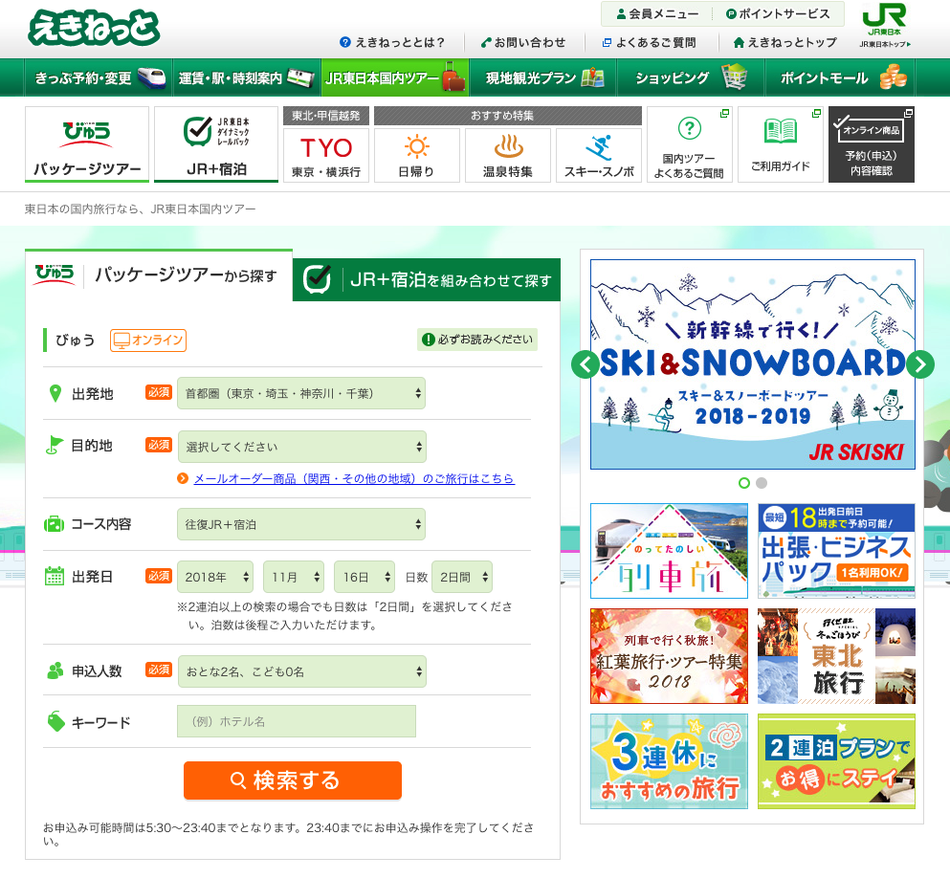Open 現地観光プラン menu
This screenshot has width=950, height=879.
[542, 77]
